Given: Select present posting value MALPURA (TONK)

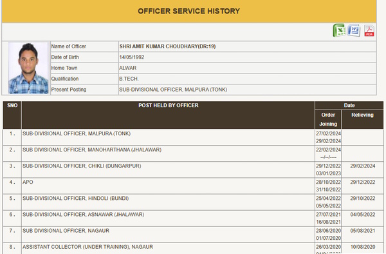Looking at the screenshot, I should (173, 90).
